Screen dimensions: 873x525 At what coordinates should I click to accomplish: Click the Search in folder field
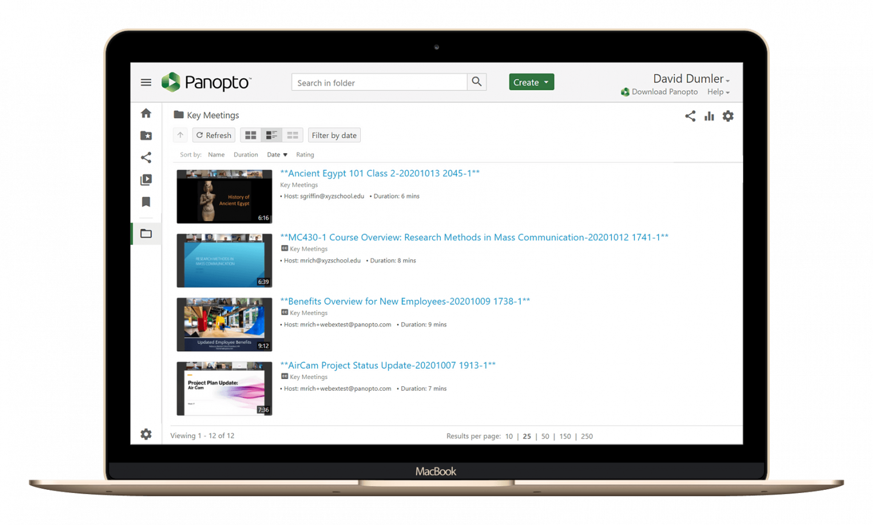pyautogui.click(x=379, y=82)
